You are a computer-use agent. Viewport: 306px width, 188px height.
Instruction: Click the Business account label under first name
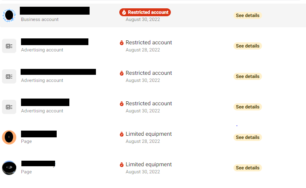[40, 19]
